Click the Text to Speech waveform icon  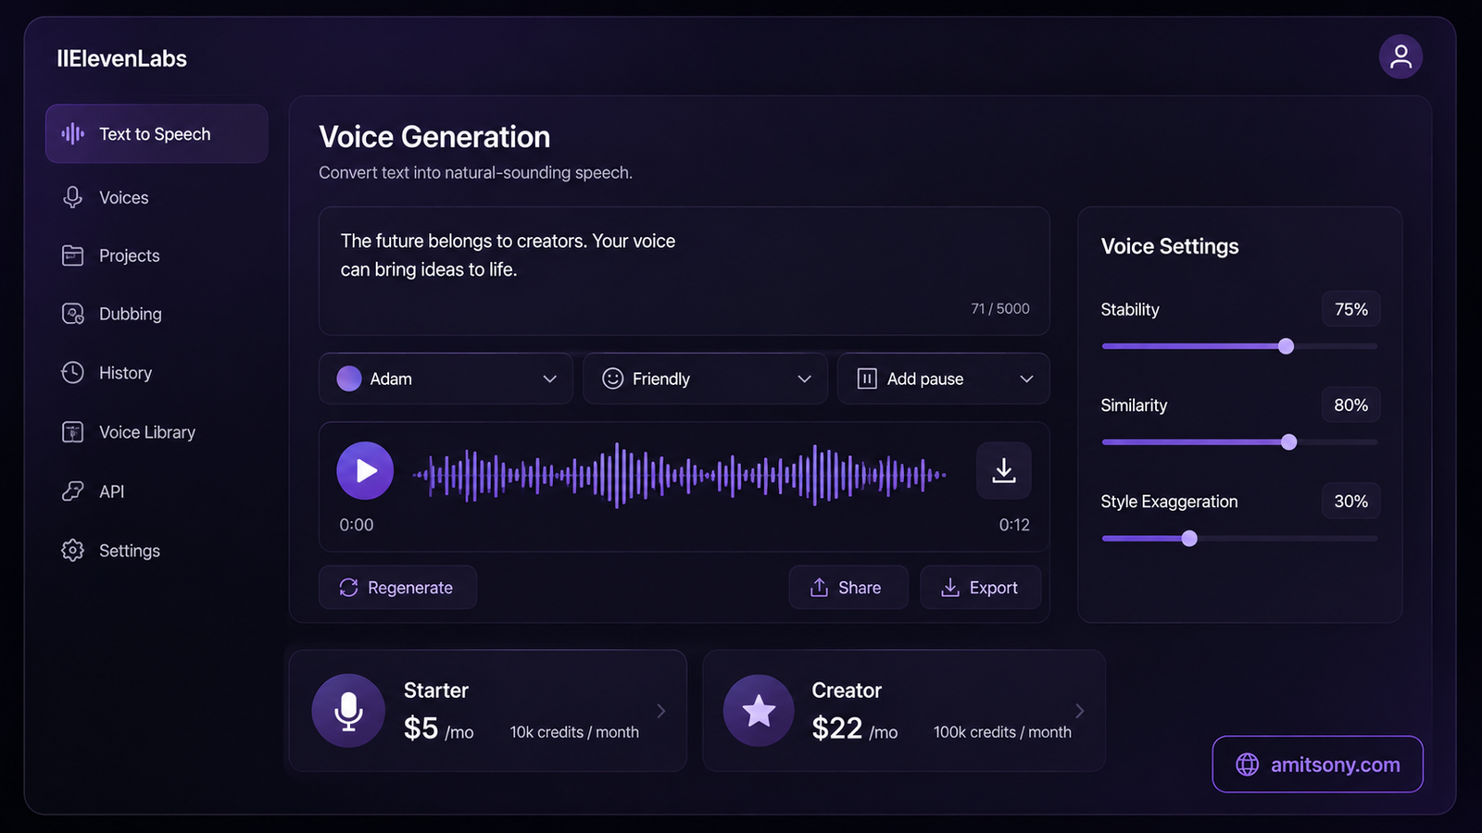72,134
